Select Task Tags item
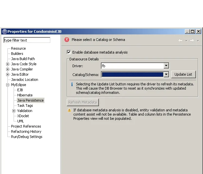The height and width of the screenshot is (174, 203). (x=25, y=106)
